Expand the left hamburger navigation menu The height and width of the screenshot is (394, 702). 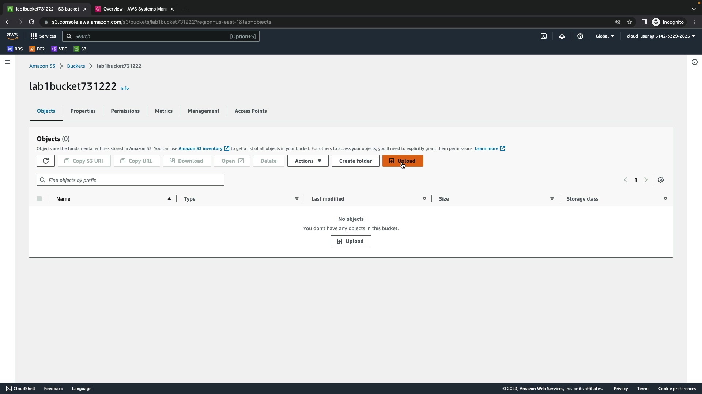point(7,62)
